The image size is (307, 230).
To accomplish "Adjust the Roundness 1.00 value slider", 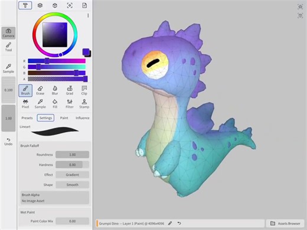I will tap(72, 155).
